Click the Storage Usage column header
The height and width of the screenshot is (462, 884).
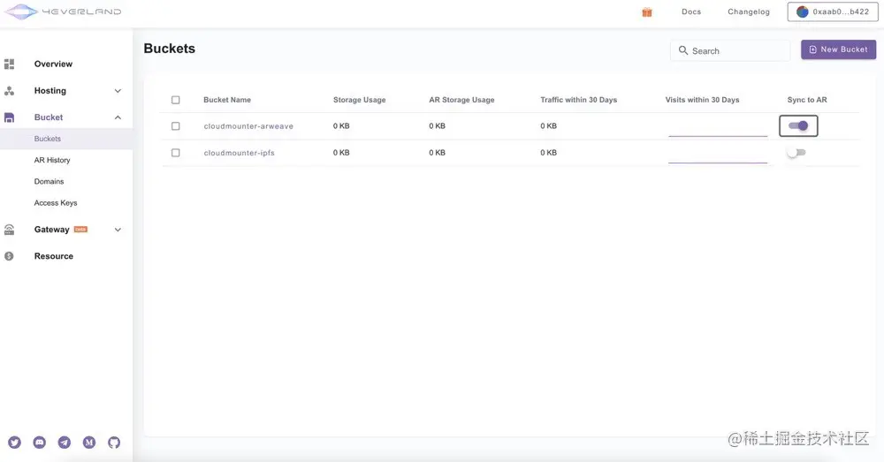(x=359, y=100)
